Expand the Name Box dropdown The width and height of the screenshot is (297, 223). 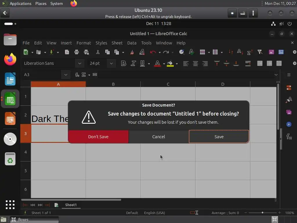pyautogui.click(x=66, y=75)
